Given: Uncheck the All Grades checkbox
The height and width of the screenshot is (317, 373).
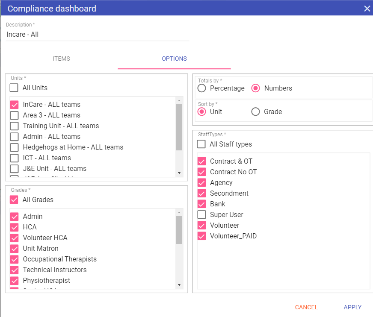Looking at the screenshot, I should click(14, 200).
